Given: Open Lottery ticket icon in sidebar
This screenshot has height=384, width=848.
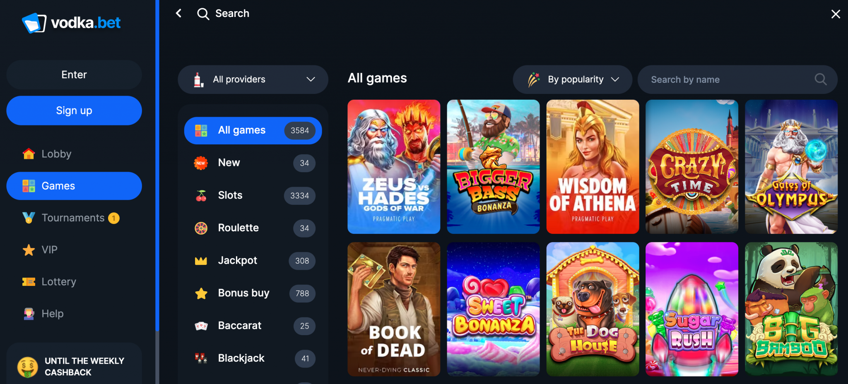Looking at the screenshot, I should (29, 282).
